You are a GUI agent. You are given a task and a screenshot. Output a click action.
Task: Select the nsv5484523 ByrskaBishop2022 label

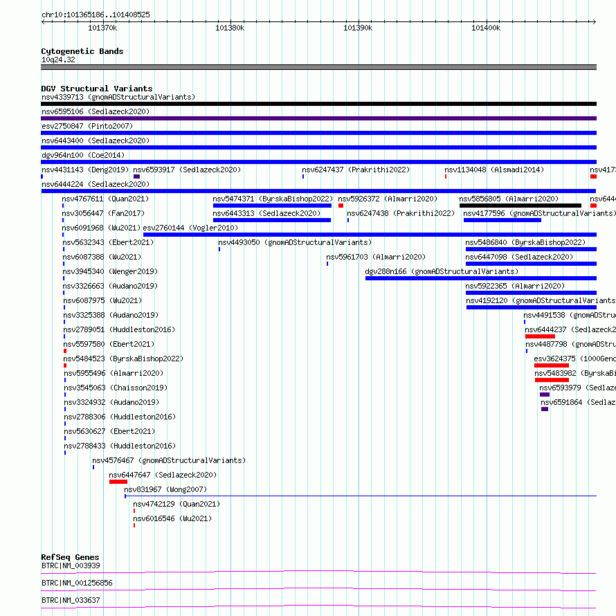tap(123, 359)
